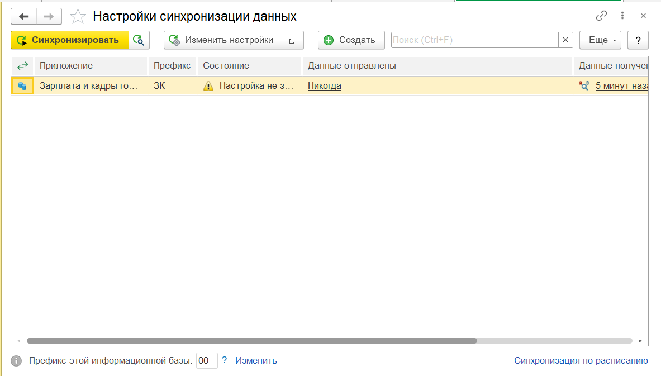Click the blue question mark near prefix
This screenshot has width=661, height=376.
click(x=225, y=360)
